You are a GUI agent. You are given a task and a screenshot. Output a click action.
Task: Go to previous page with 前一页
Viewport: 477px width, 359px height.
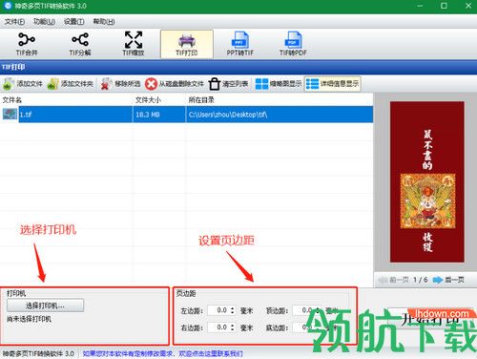394,280
